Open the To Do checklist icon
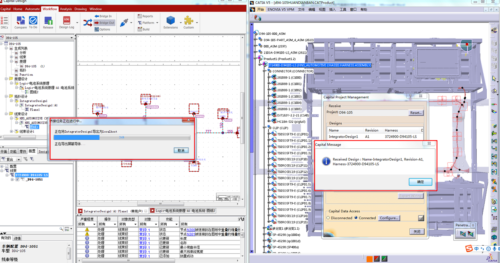Image resolution: width=500 pixels, height=263 pixels. coord(33,23)
